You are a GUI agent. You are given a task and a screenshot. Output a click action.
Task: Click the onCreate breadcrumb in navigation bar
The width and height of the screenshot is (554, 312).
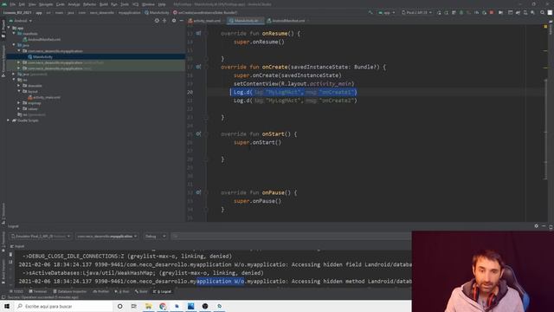[205, 12]
